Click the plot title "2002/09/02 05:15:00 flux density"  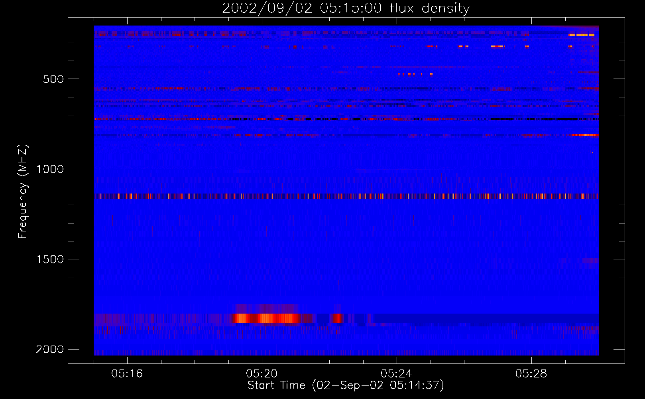point(346,8)
